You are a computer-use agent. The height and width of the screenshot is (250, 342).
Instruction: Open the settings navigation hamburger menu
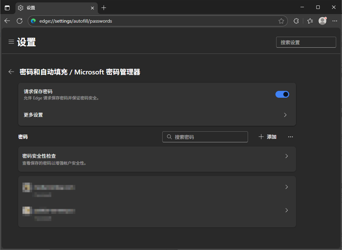pos(11,42)
